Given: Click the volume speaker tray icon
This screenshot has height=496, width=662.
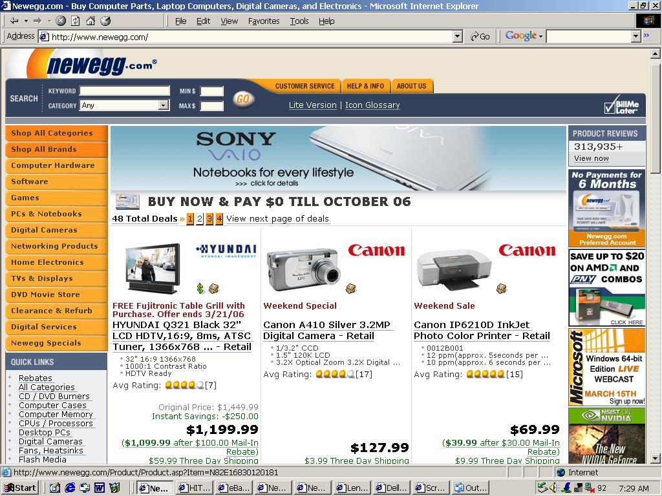Looking at the screenshot, I should tap(553, 488).
